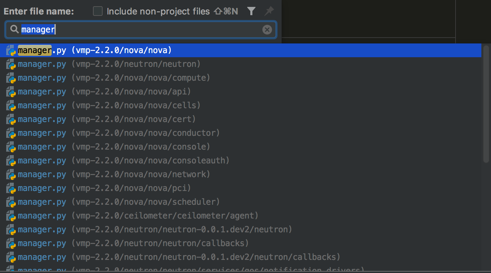Click Python file icon for nova/nova/pci result
The height and width of the screenshot is (273, 491).
11,188
